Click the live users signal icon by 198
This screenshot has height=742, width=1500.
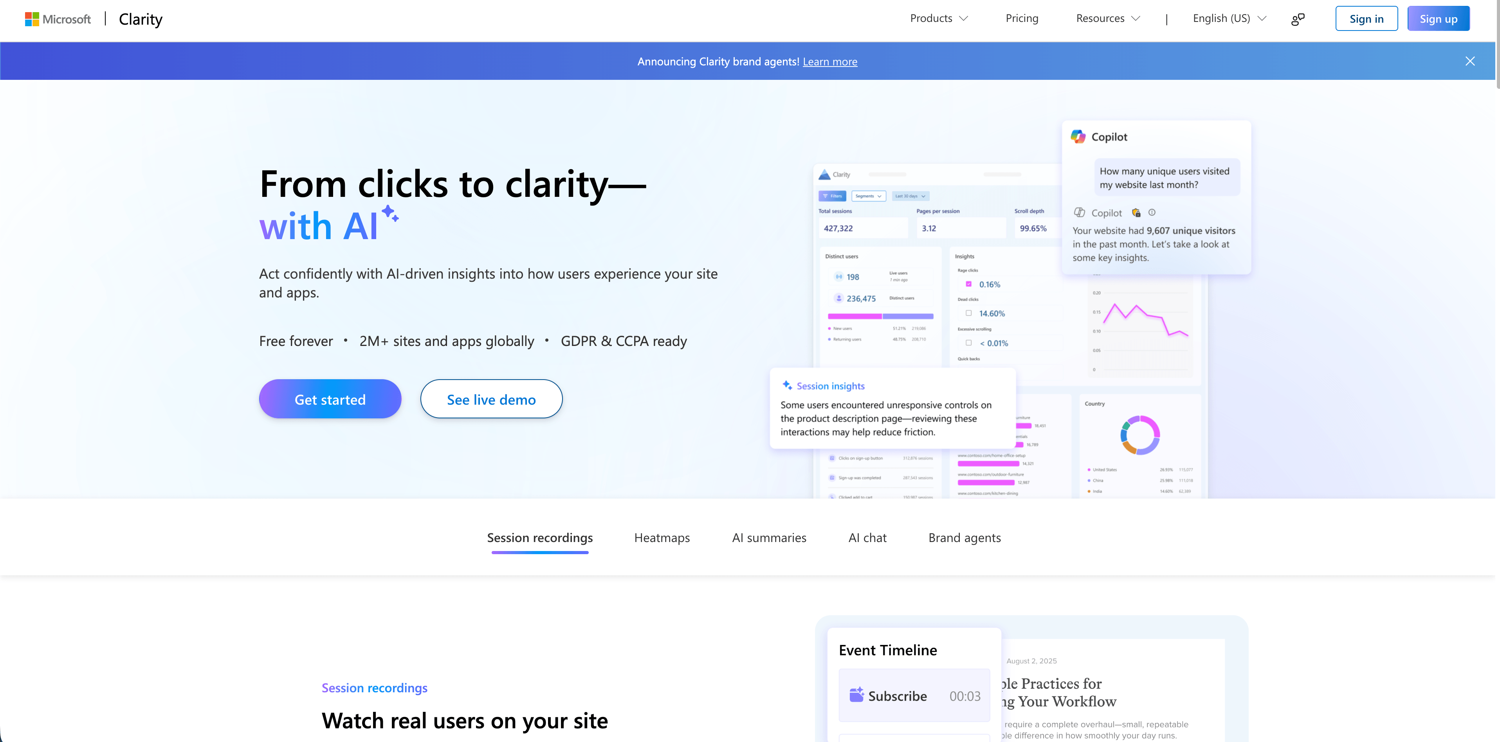(838, 277)
